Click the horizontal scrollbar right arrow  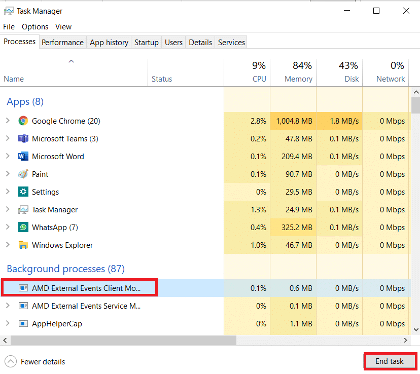pos(405,340)
